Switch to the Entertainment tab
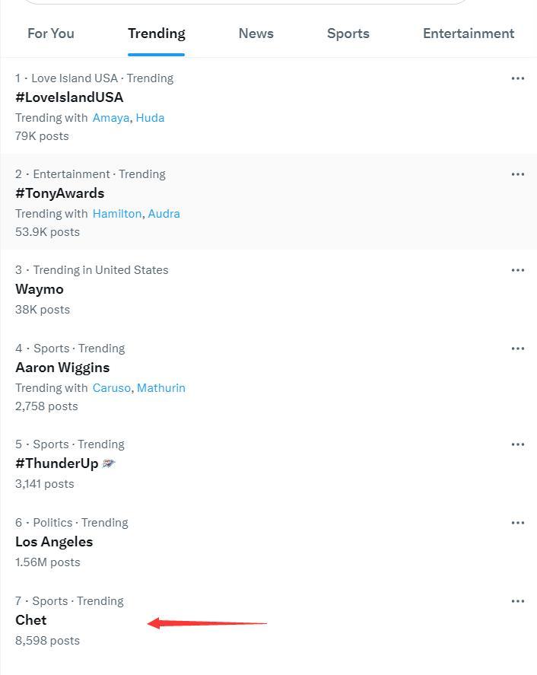537x675 pixels. 468,33
